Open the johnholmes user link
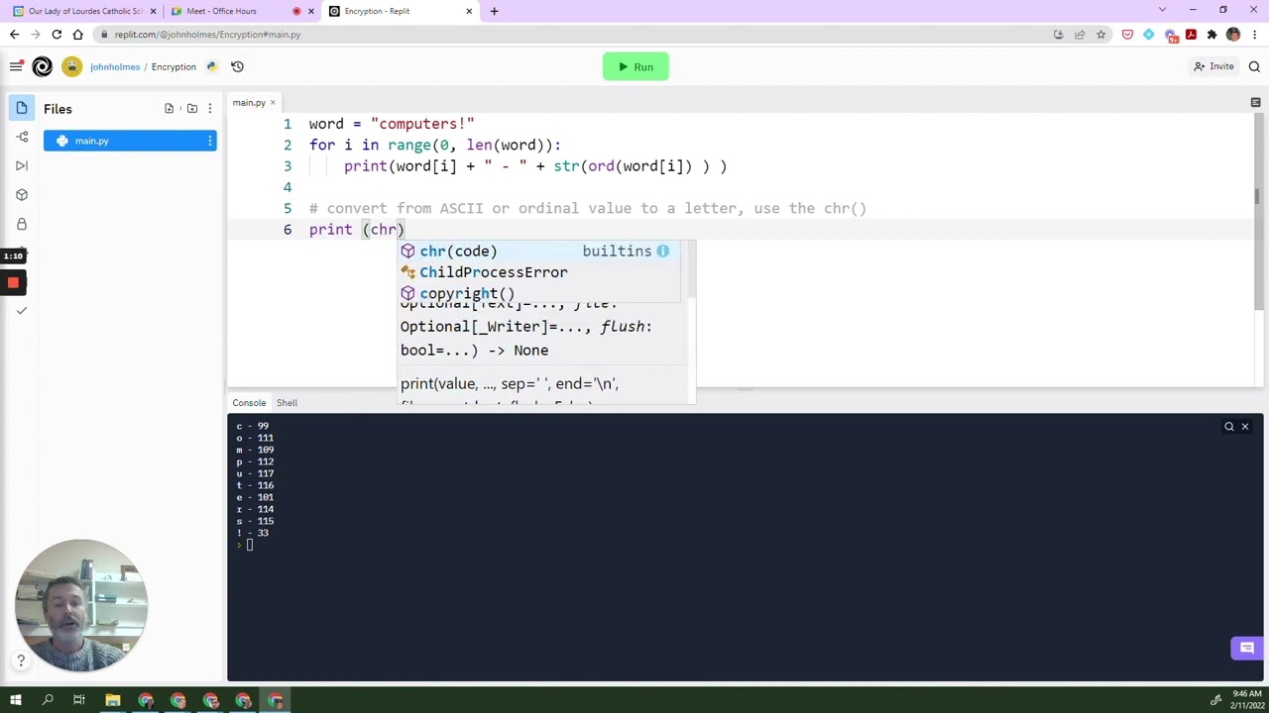Viewport: 1269px width, 713px height. [x=115, y=66]
